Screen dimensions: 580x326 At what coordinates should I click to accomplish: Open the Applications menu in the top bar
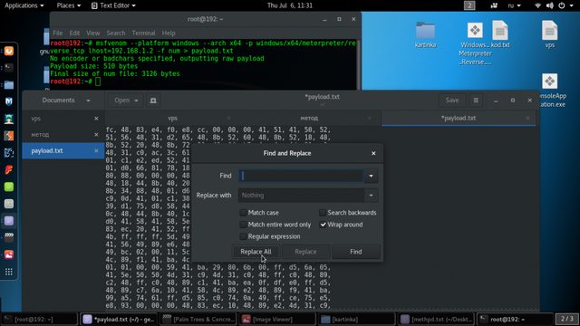pos(24,5)
